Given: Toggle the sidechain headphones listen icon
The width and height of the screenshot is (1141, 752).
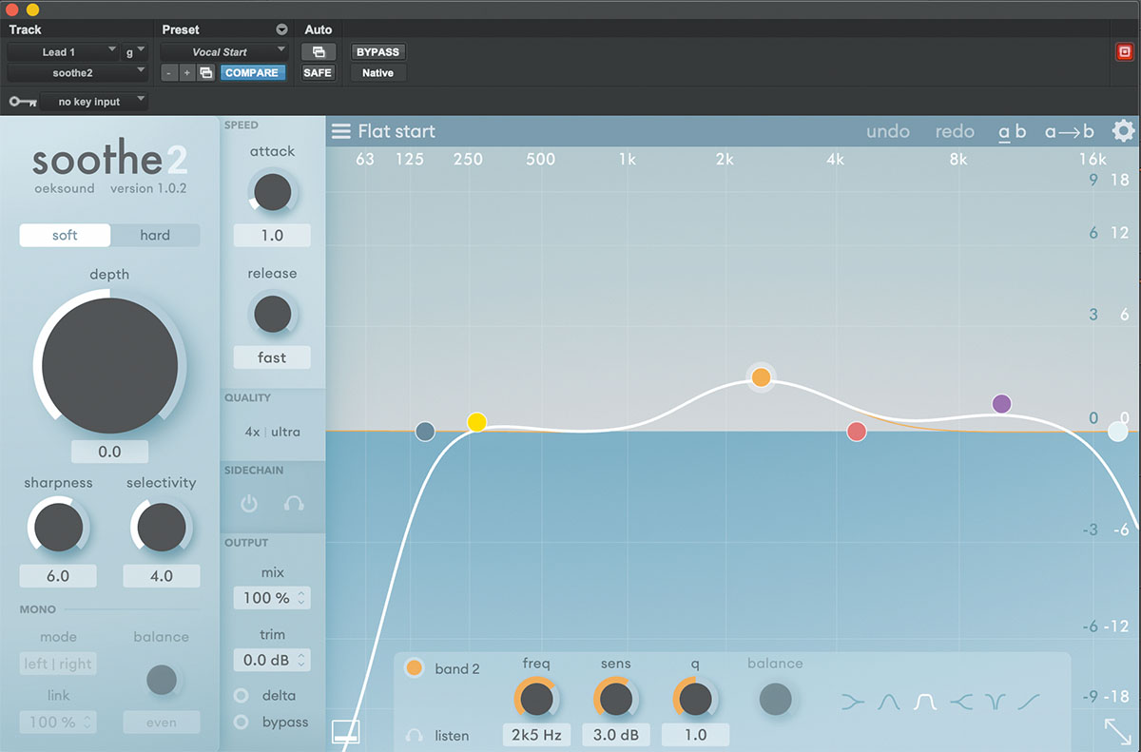Looking at the screenshot, I should click(294, 504).
